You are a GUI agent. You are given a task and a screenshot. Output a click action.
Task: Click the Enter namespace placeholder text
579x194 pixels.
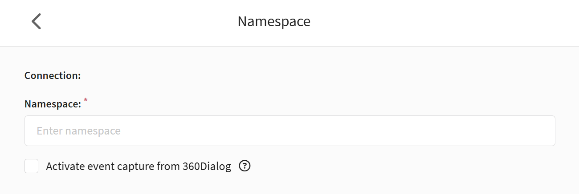coord(79,131)
